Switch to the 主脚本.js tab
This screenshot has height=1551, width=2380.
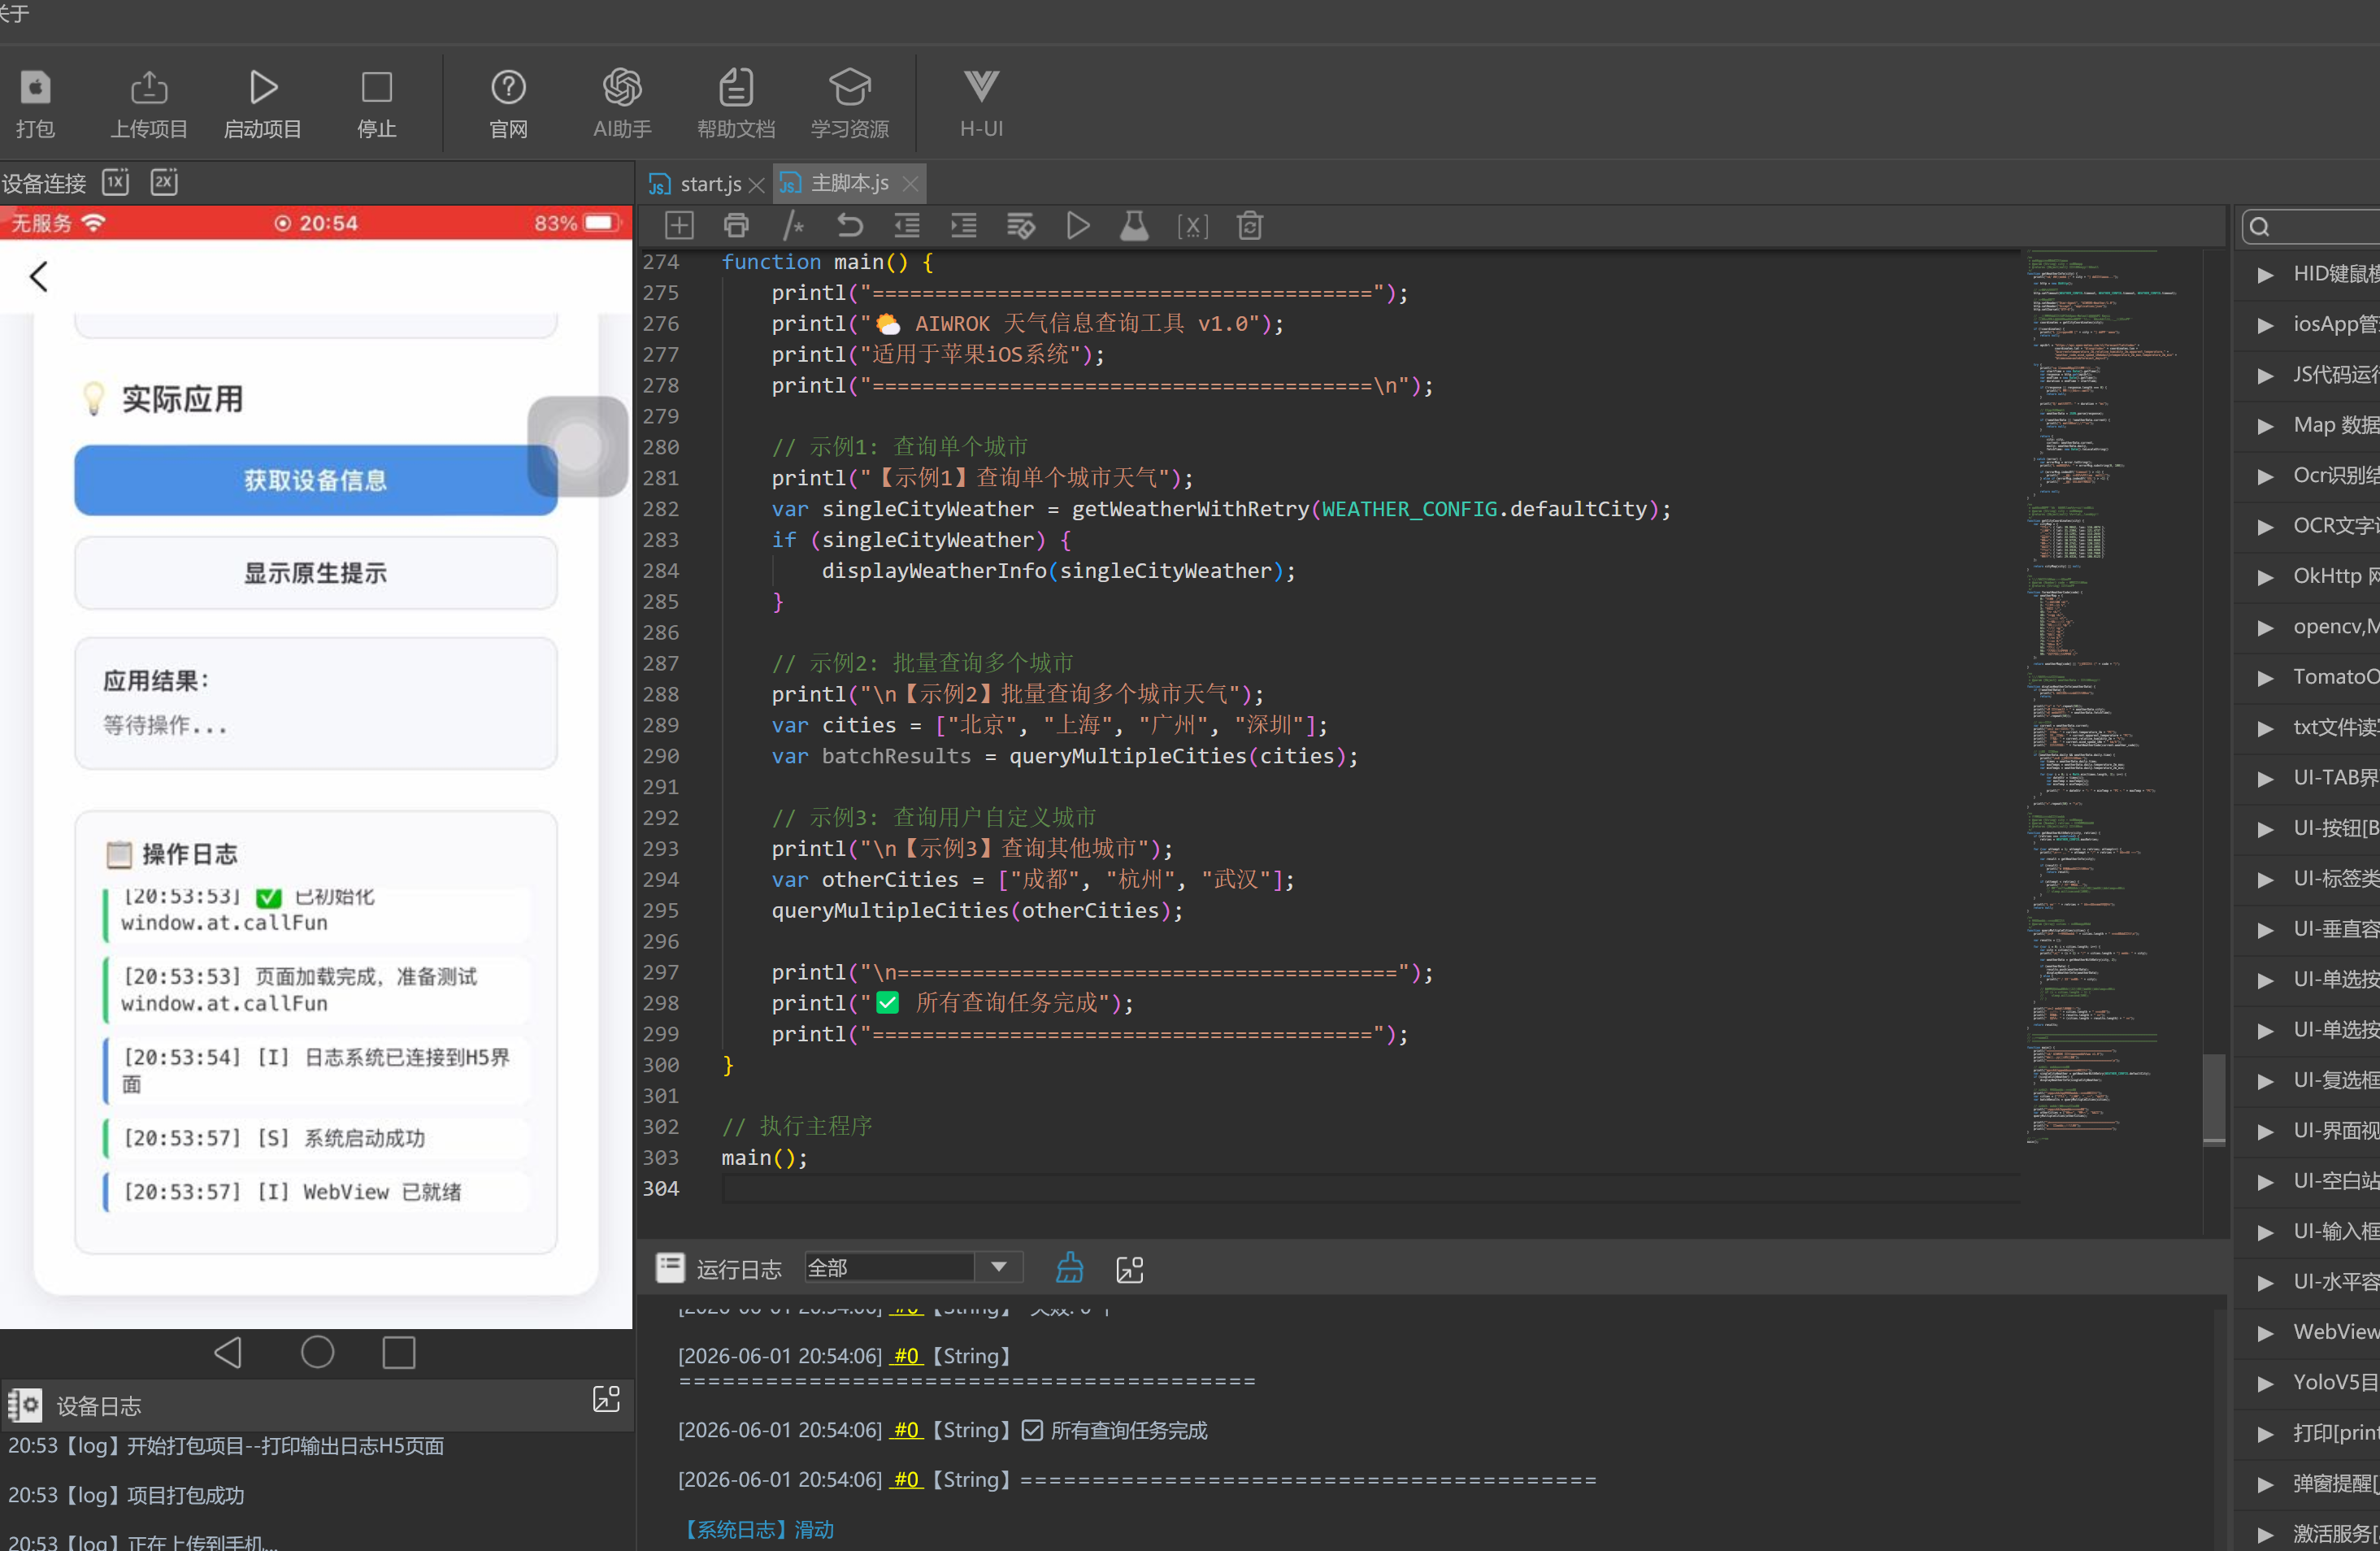(849, 183)
